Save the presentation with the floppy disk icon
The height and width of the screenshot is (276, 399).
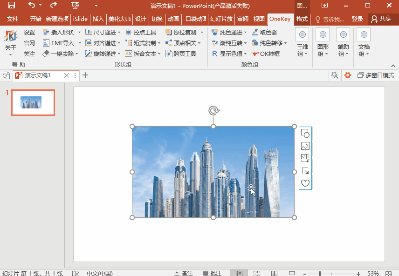point(12,6)
